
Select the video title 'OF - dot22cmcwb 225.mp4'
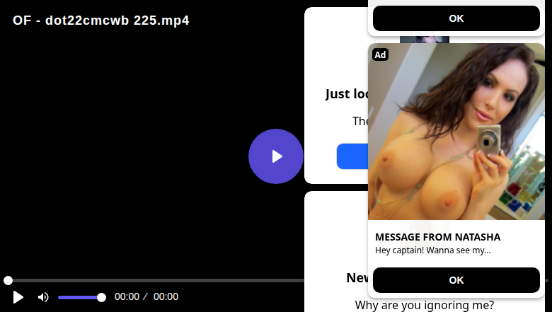coord(101,21)
